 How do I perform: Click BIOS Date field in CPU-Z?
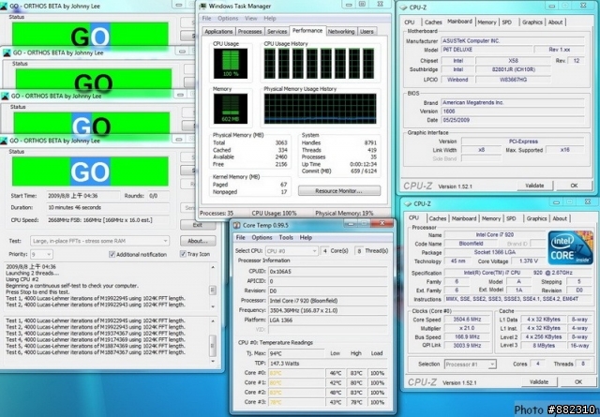click(x=513, y=120)
